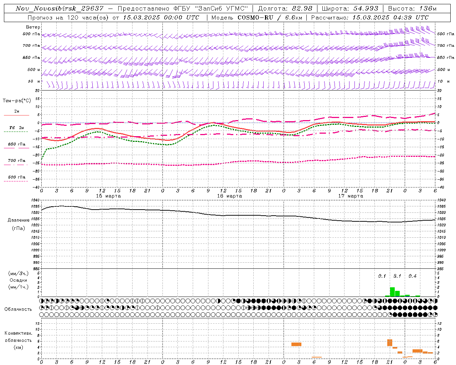Click the '15 марта' date label
This screenshot has height=365, width=456.
108,196
